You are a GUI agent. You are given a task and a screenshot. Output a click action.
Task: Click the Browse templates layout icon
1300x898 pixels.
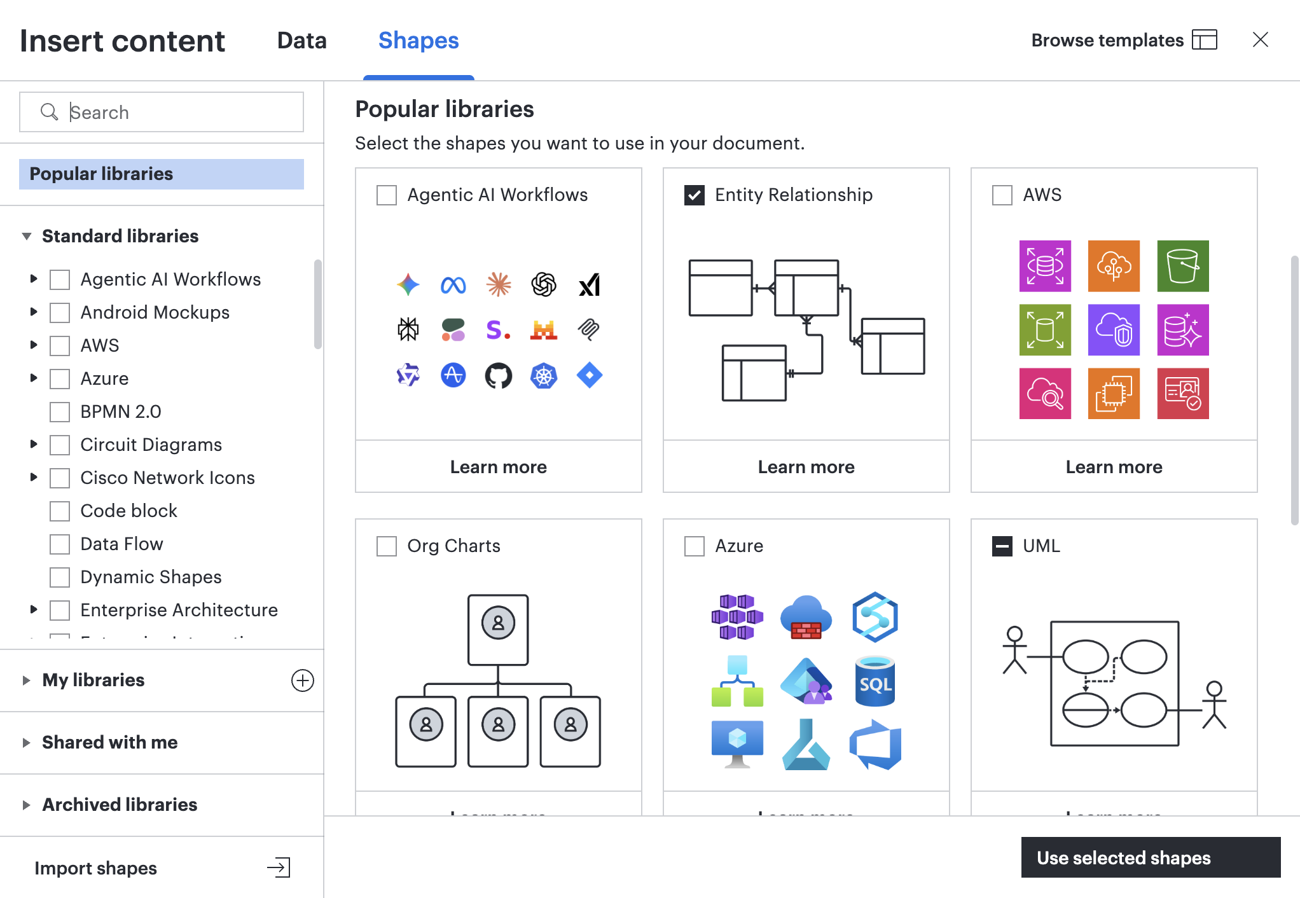coord(1204,40)
